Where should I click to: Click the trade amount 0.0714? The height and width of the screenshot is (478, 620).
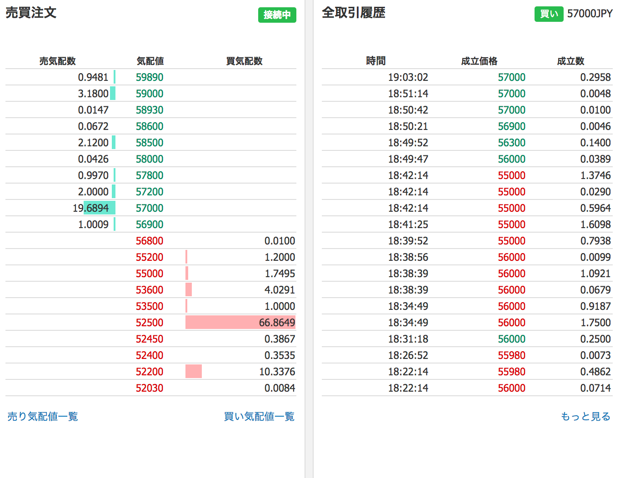(595, 388)
